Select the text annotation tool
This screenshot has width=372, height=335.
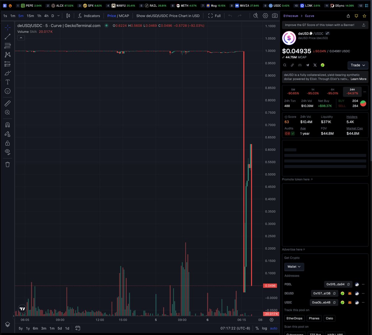(x=8, y=82)
